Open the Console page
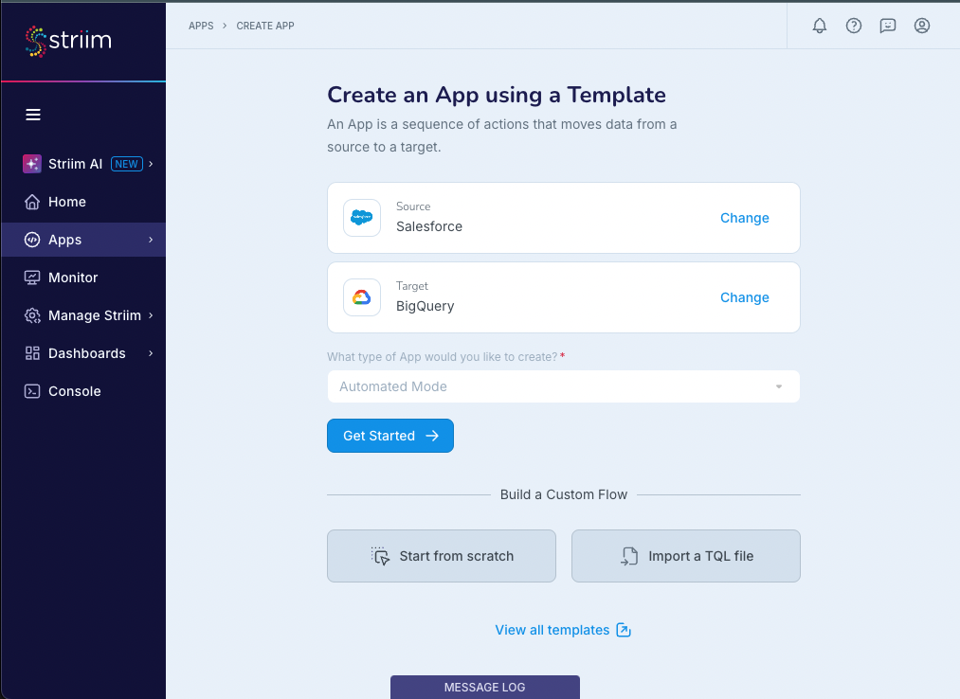This screenshot has height=699, width=960. (x=74, y=391)
